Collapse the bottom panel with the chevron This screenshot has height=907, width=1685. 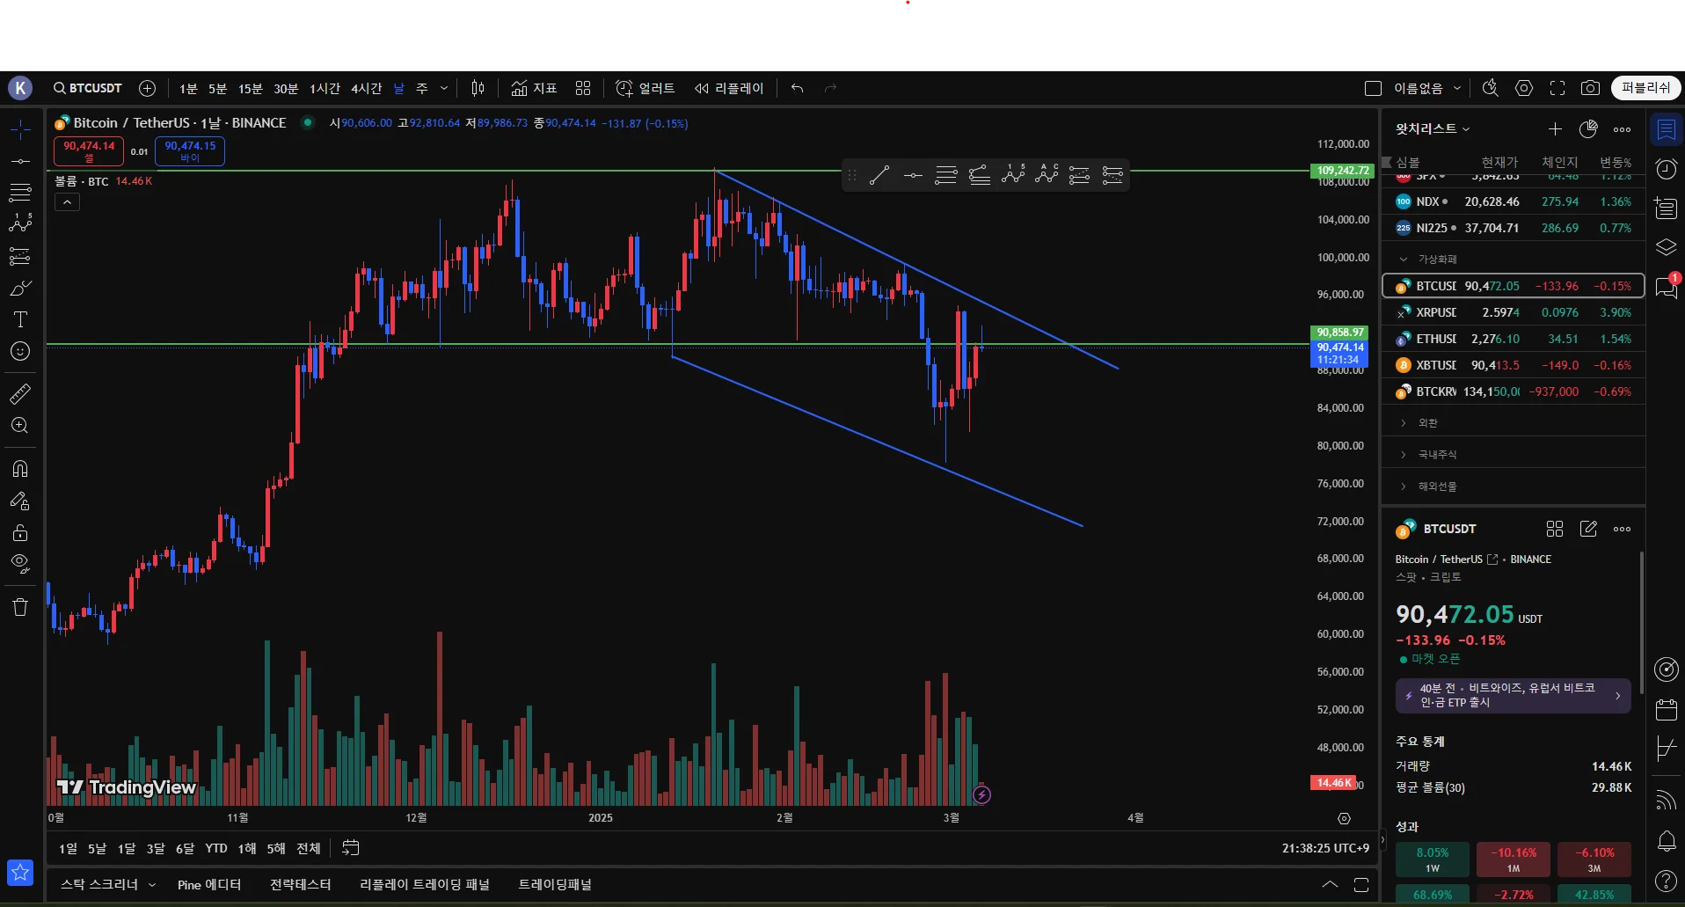[x=1330, y=884]
